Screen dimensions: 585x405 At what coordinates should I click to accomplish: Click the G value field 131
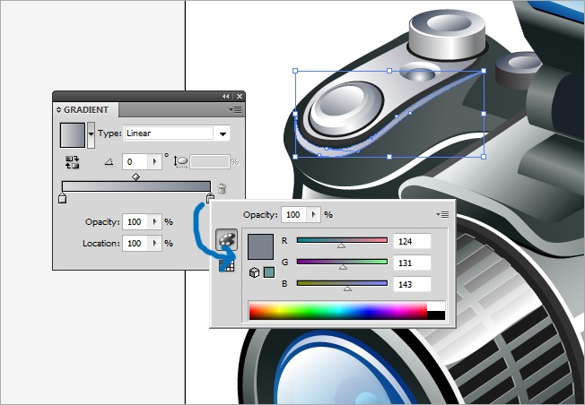412,263
